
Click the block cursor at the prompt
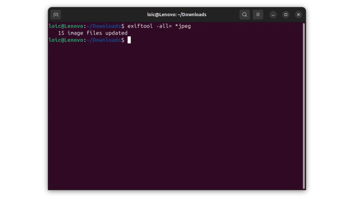tap(129, 40)
